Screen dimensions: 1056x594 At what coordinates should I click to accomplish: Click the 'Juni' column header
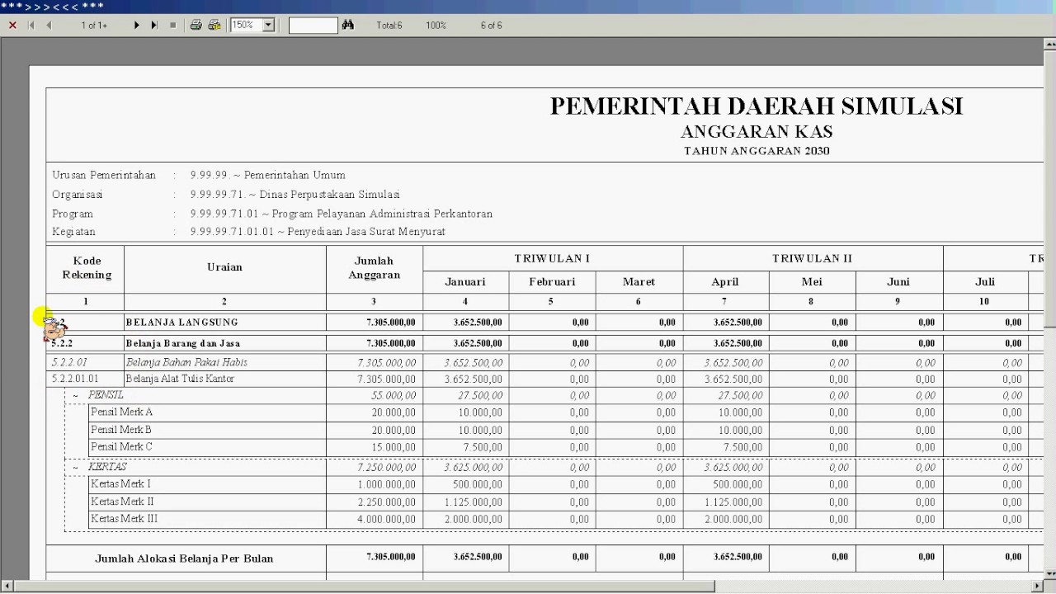click(x=898, y=282)
